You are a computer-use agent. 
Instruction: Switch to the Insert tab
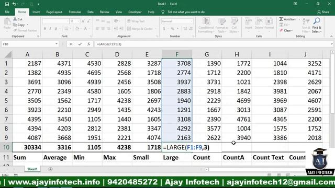click(36, 12)
